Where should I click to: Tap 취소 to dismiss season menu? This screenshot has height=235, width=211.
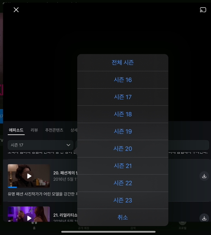coord(123,217)
